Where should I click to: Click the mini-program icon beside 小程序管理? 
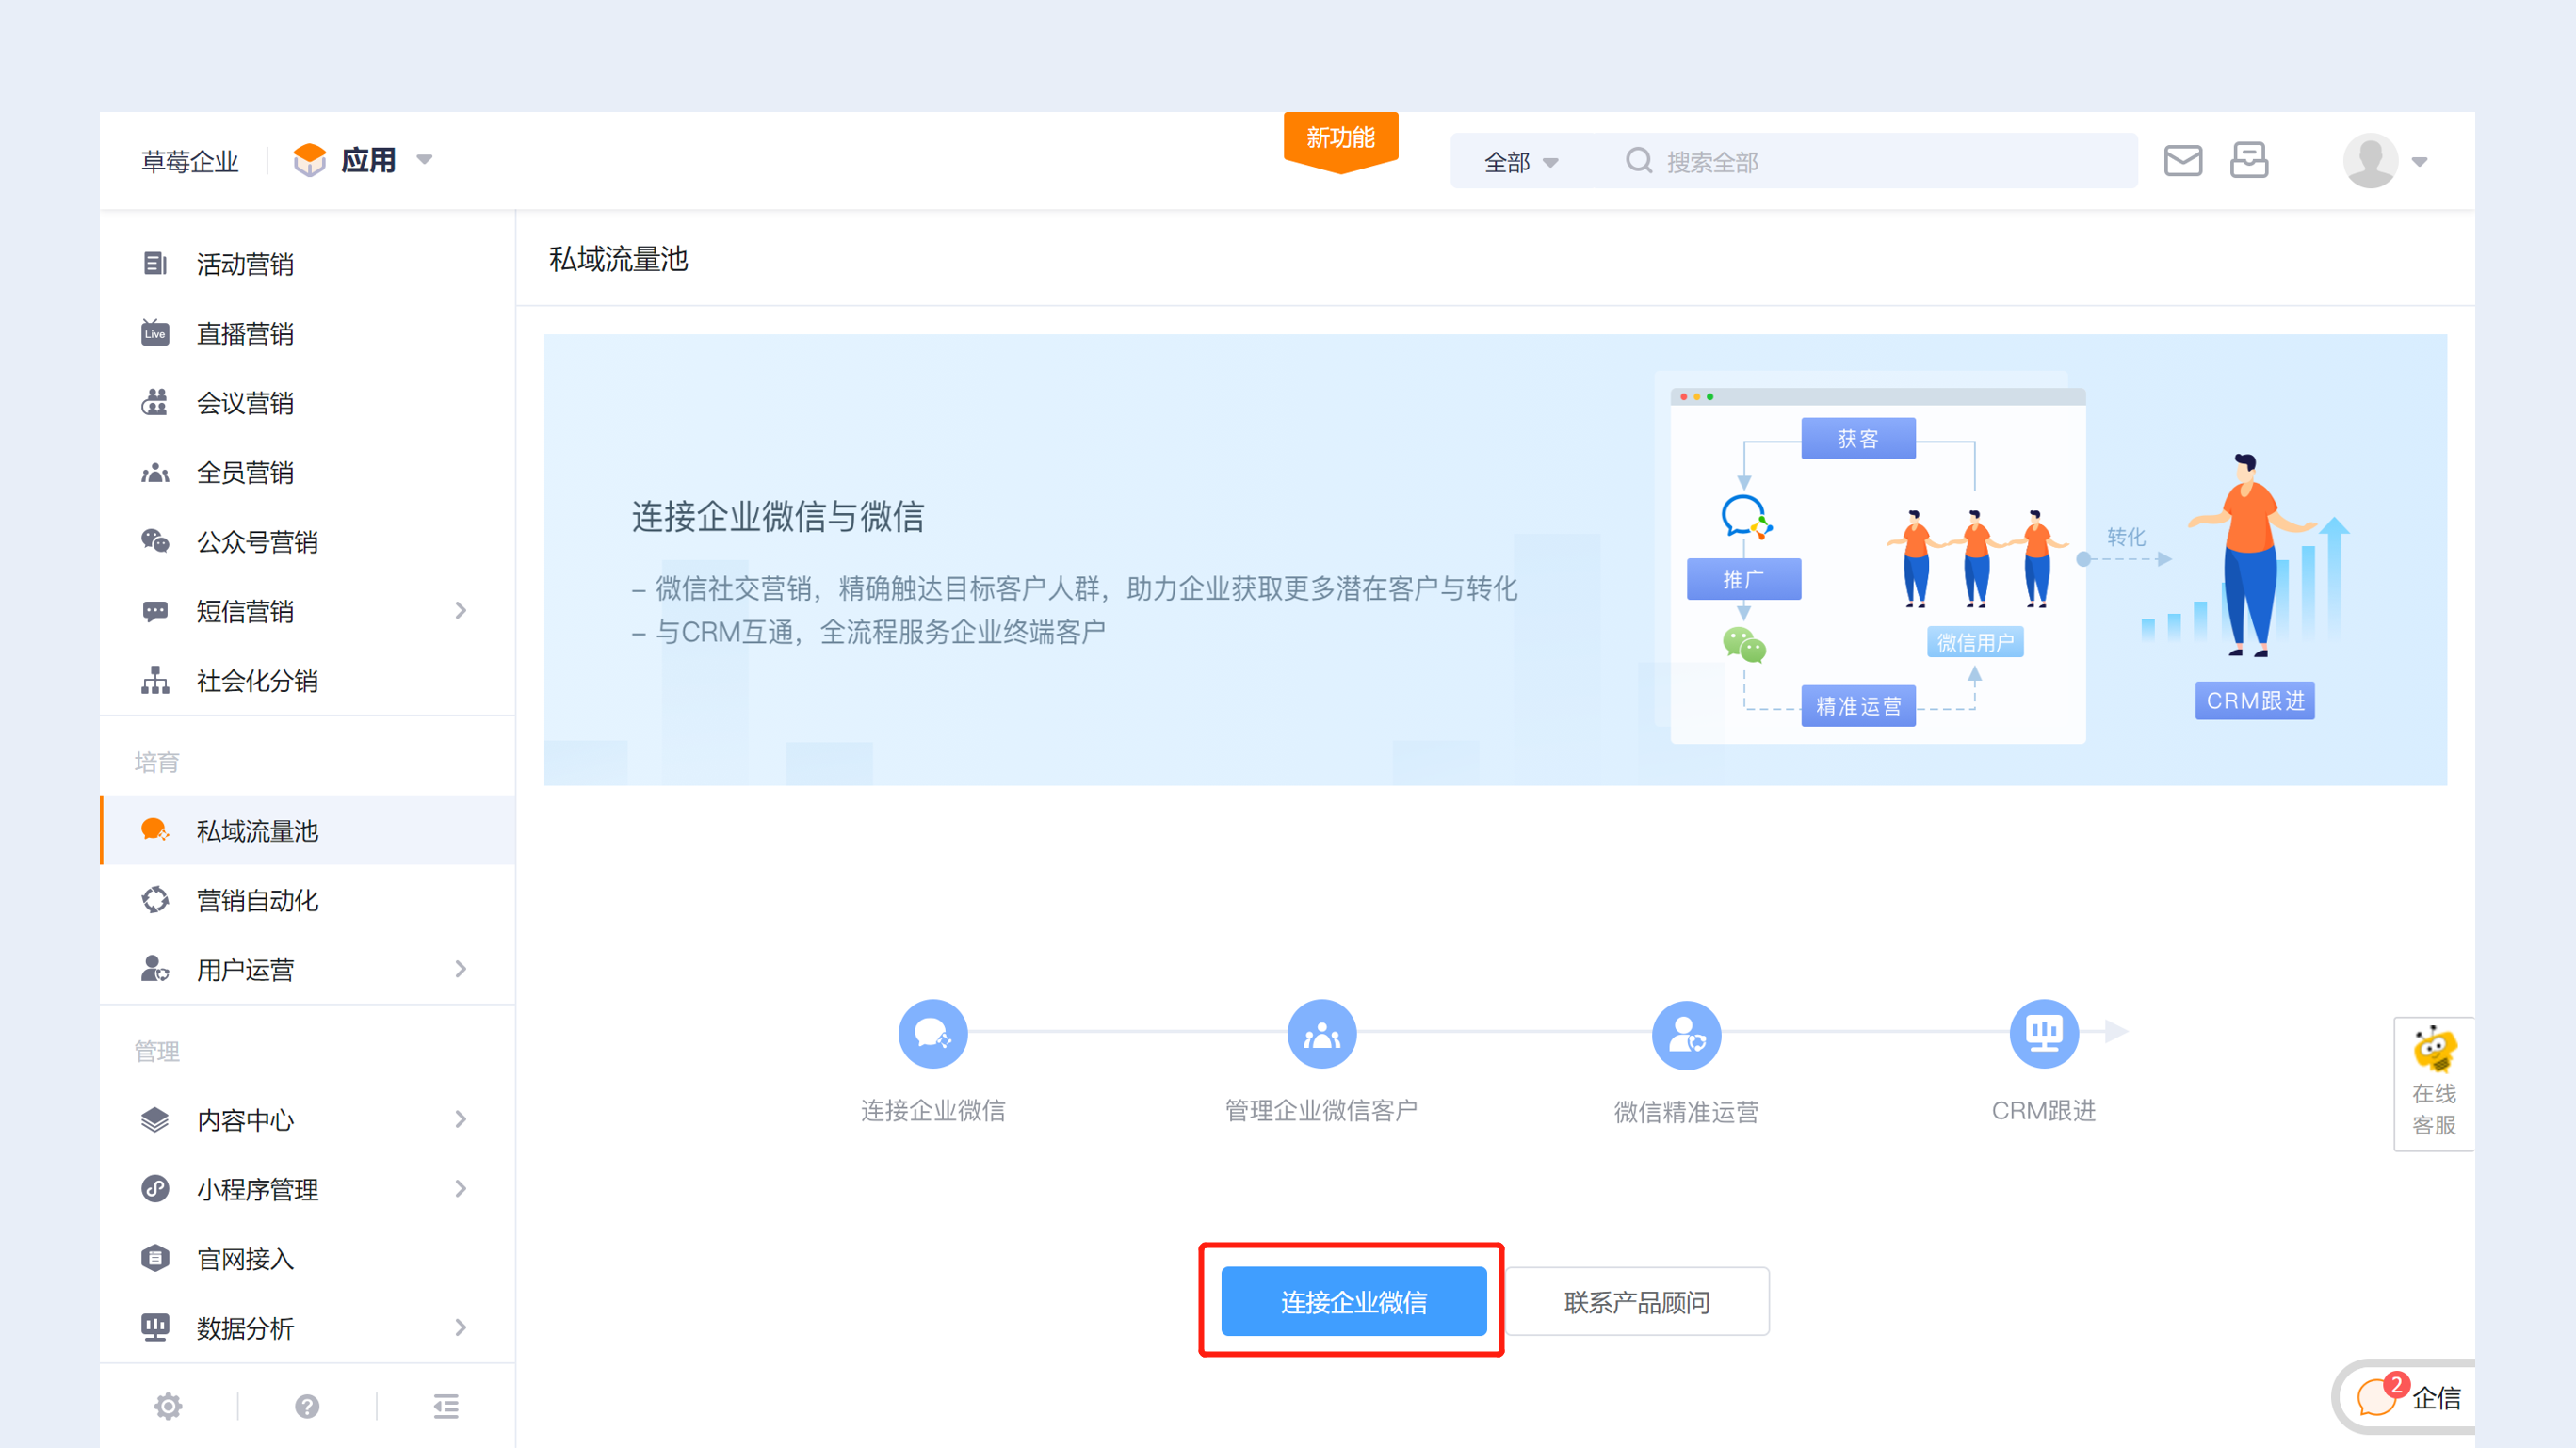155,1189
